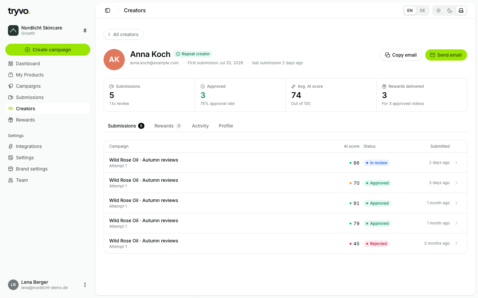Image resolution: width=478 pixels, height=298 pixels.
Task: Open Integrations settings
Action: tap(48, 146)
